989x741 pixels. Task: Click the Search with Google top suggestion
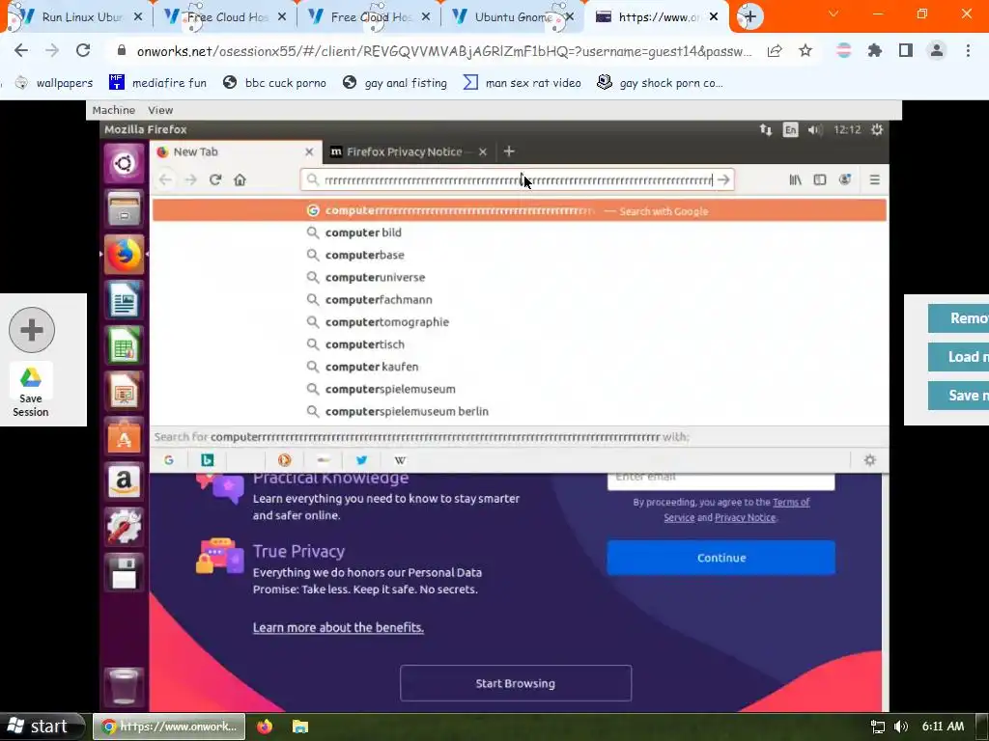(519, 210)
